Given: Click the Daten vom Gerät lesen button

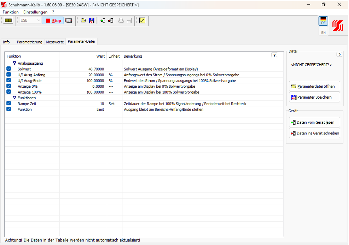Looking at the screenshot, I should pos(314,122).
